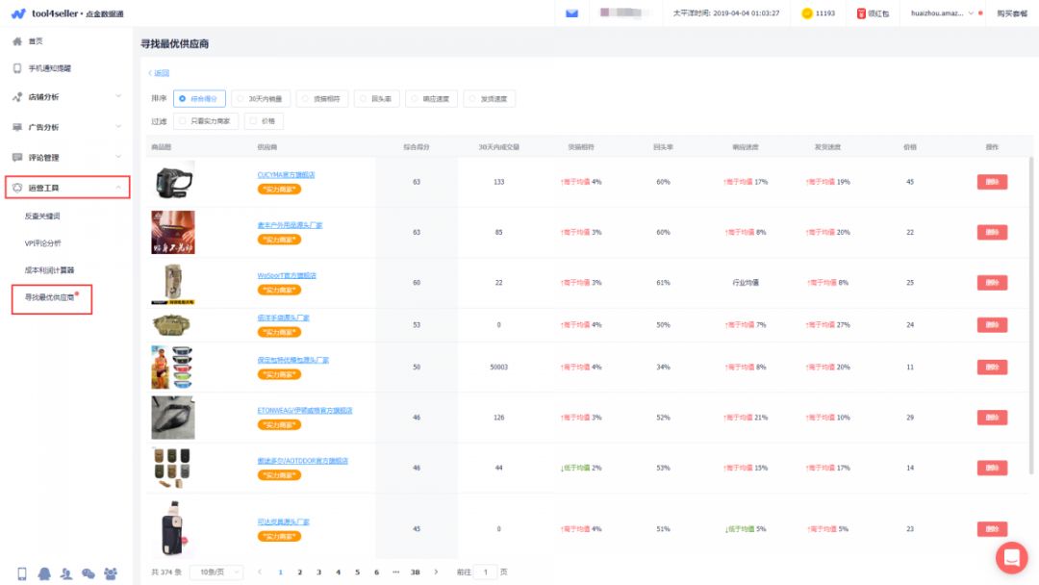The image size is (1039, 585).
Task: Open the WoSporT supplier link
Action: click(287, 275)
